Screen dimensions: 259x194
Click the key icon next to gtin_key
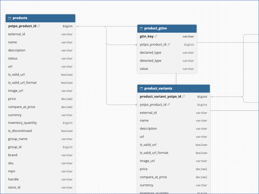coord(156,37)
